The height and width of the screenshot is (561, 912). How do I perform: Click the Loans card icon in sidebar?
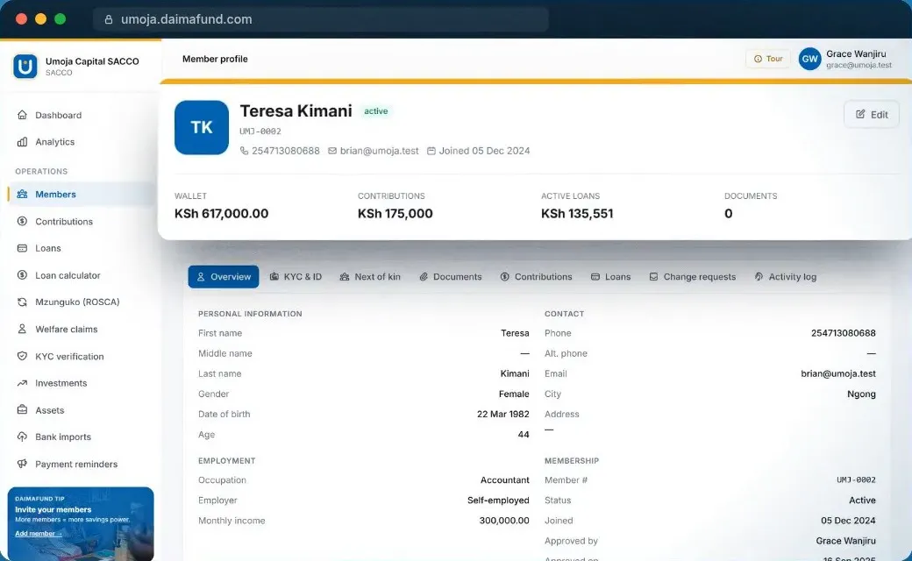[x=22, y=248]
